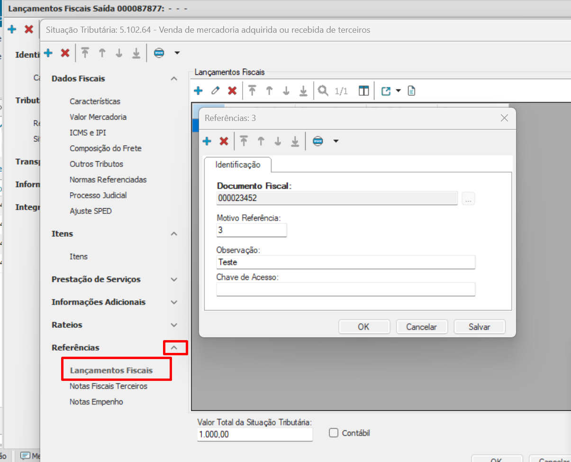This screenshot has width=571, height=462.
Task: Move to first in Situação Tributária toolbar
Action: coord(85,53)
